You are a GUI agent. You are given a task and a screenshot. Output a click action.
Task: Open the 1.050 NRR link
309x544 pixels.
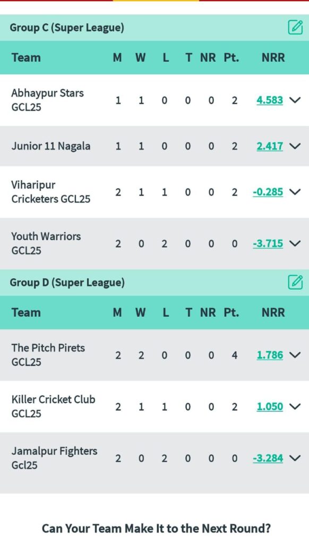(270, 406)
